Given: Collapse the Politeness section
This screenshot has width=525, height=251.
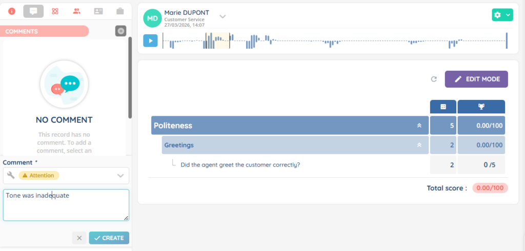Looking at the screenshot, I should [419, 126].
